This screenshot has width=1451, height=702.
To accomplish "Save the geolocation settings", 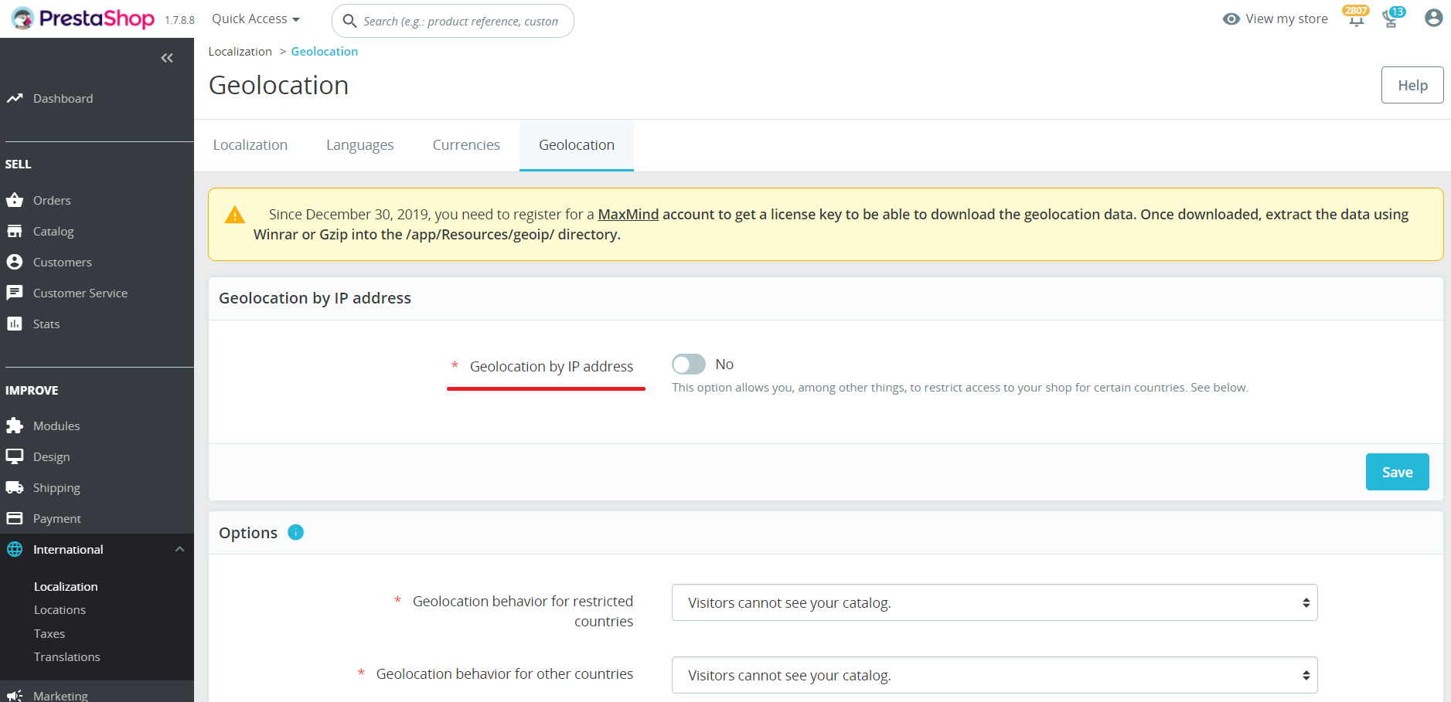I will pos(1397,471).
